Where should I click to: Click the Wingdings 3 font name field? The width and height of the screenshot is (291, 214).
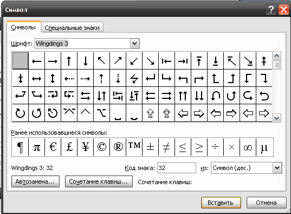pos(83,43)
